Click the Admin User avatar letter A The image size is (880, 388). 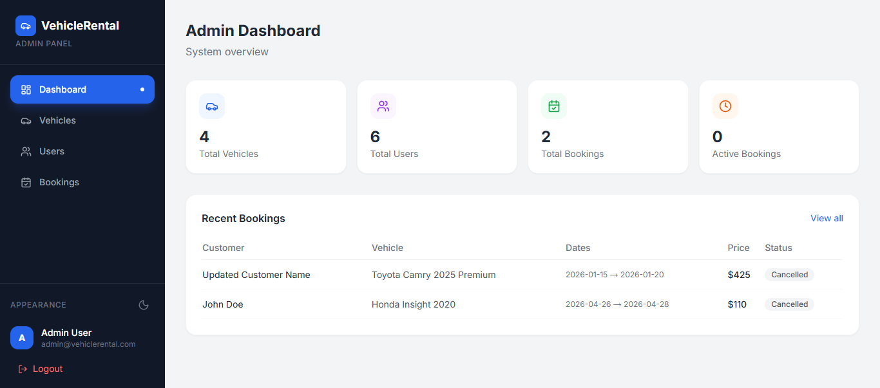pyautogui.click(x=22, y=338)
